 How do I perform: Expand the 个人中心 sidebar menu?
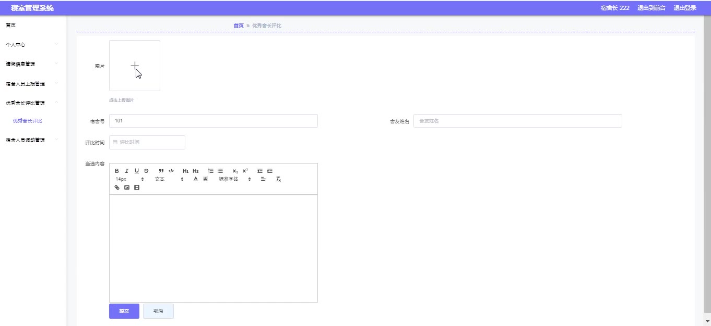pyautogui.click(x=33, y=45)
